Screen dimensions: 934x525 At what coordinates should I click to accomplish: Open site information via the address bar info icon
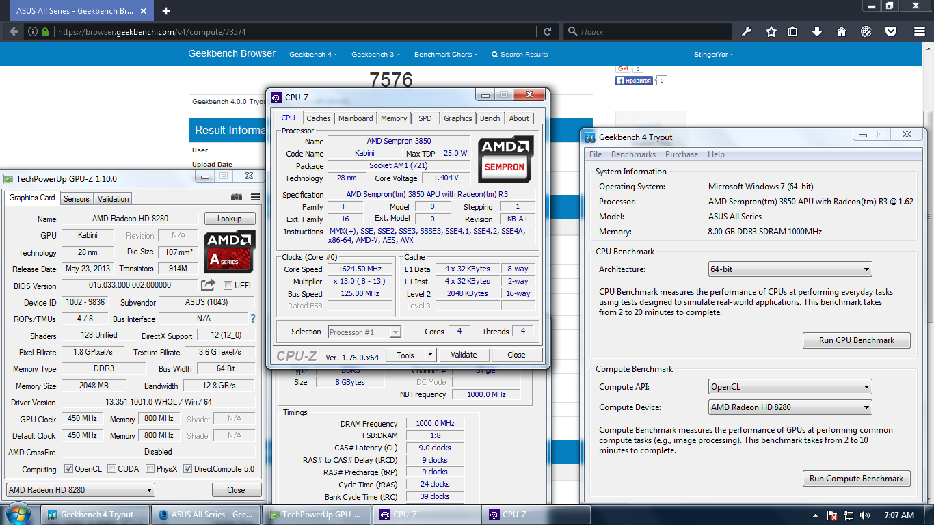[33, 31]
